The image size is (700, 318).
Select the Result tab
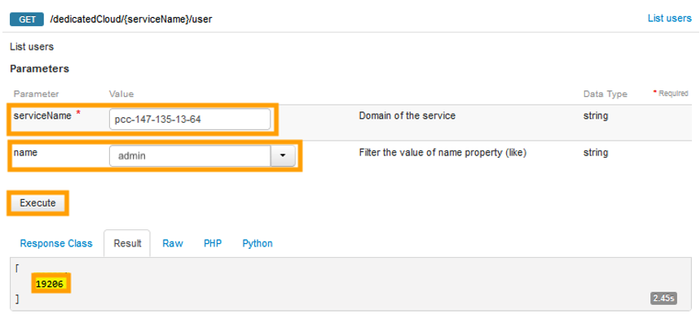(x=127, y=243)
